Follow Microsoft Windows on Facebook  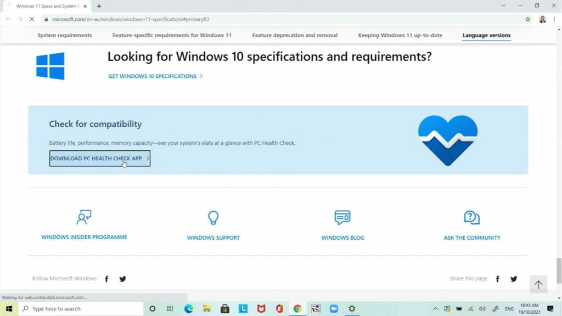click(106, 279)
